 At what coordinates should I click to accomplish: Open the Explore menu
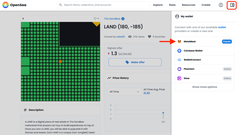tap(158, 5)
